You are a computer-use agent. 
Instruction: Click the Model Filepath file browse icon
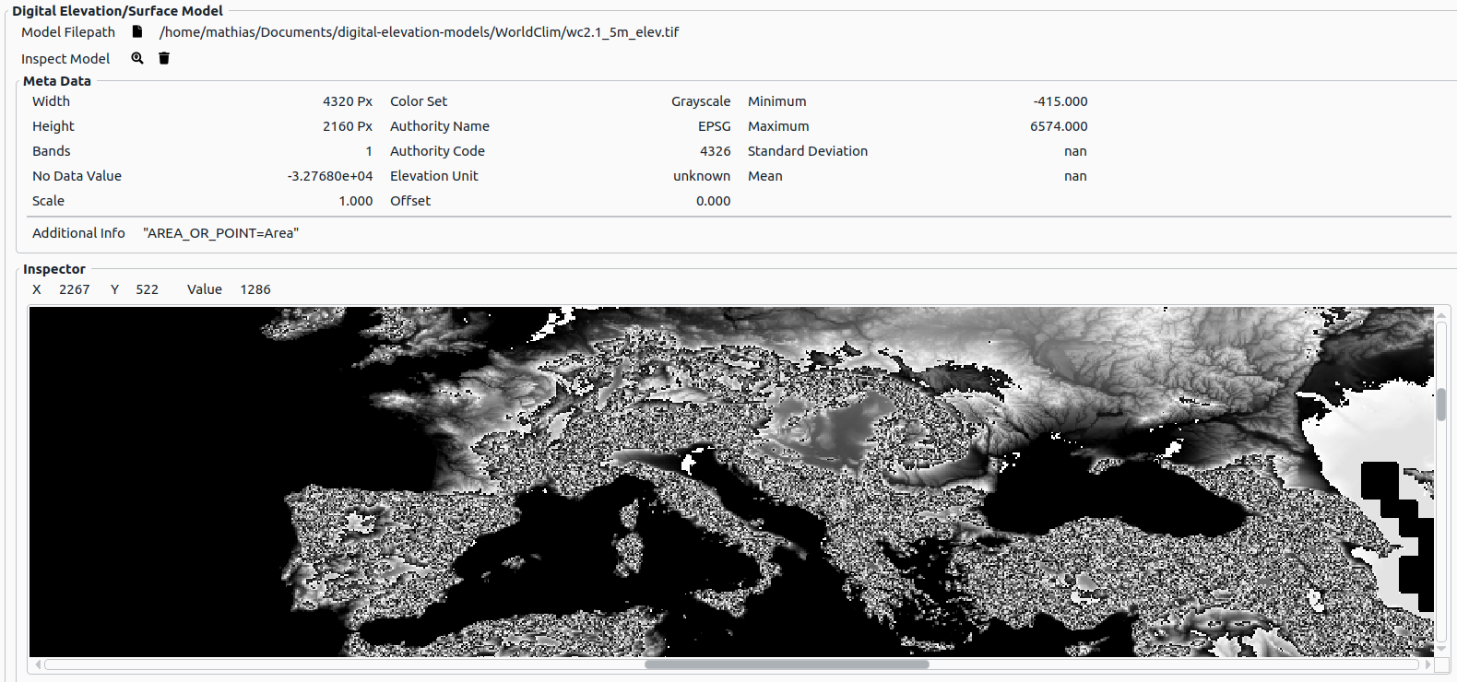137,32
